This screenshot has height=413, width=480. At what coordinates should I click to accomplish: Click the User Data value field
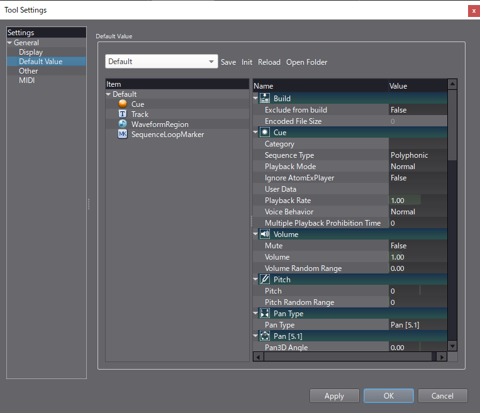(418, 189)
